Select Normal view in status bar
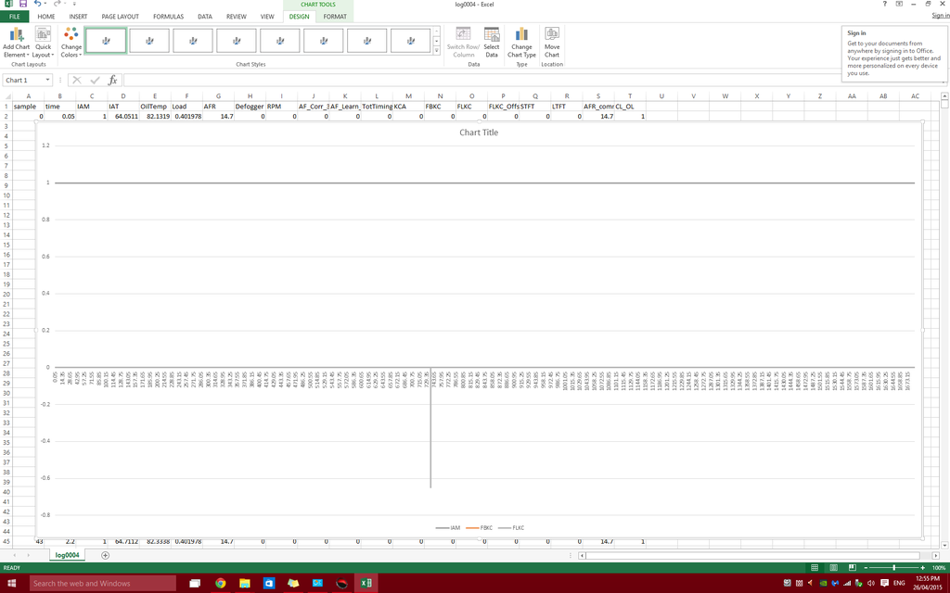This screenshot has width=950, height=593. [814, 567]
